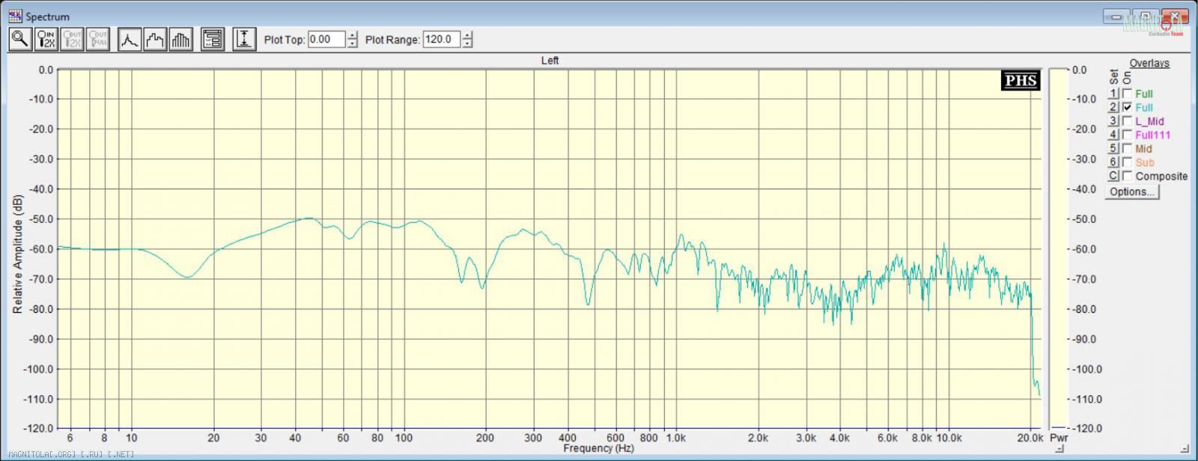
Task: Uncheck overlay 2 Full checkbox
Action: (1127, 107)
